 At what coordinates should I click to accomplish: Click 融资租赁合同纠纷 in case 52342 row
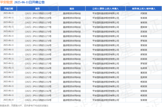(72, 91)
